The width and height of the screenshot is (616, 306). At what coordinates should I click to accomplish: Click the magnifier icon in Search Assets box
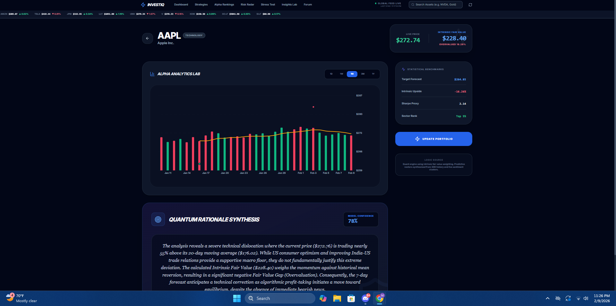coord(413,5)
